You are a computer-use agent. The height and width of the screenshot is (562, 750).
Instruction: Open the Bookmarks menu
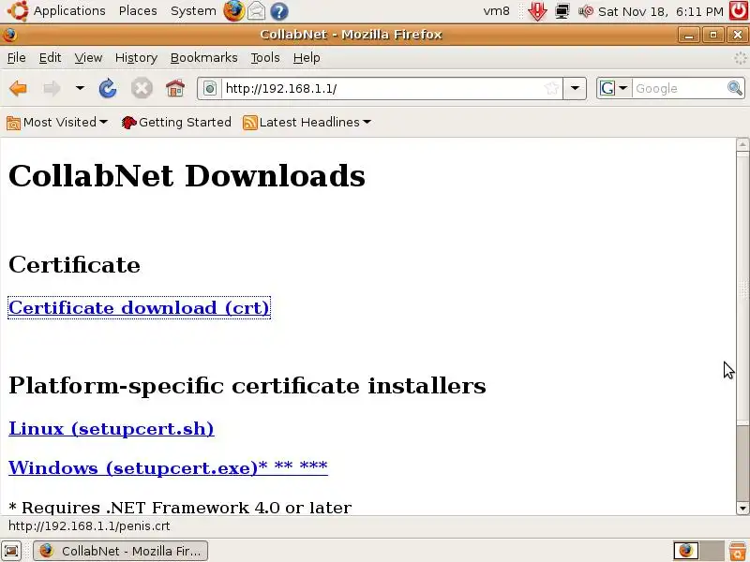click(x=203, y=58)
